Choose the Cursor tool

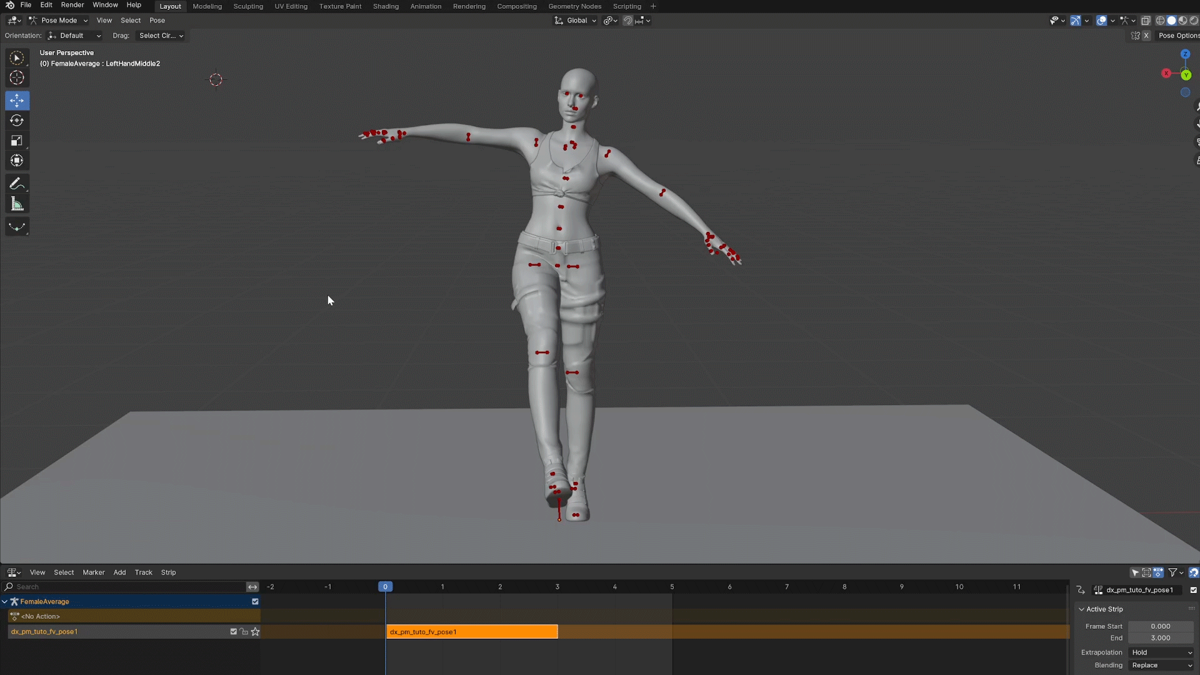(17, 78)
